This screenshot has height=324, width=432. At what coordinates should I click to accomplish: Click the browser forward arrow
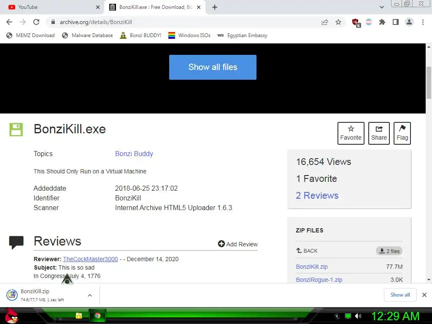click(23, 22)
